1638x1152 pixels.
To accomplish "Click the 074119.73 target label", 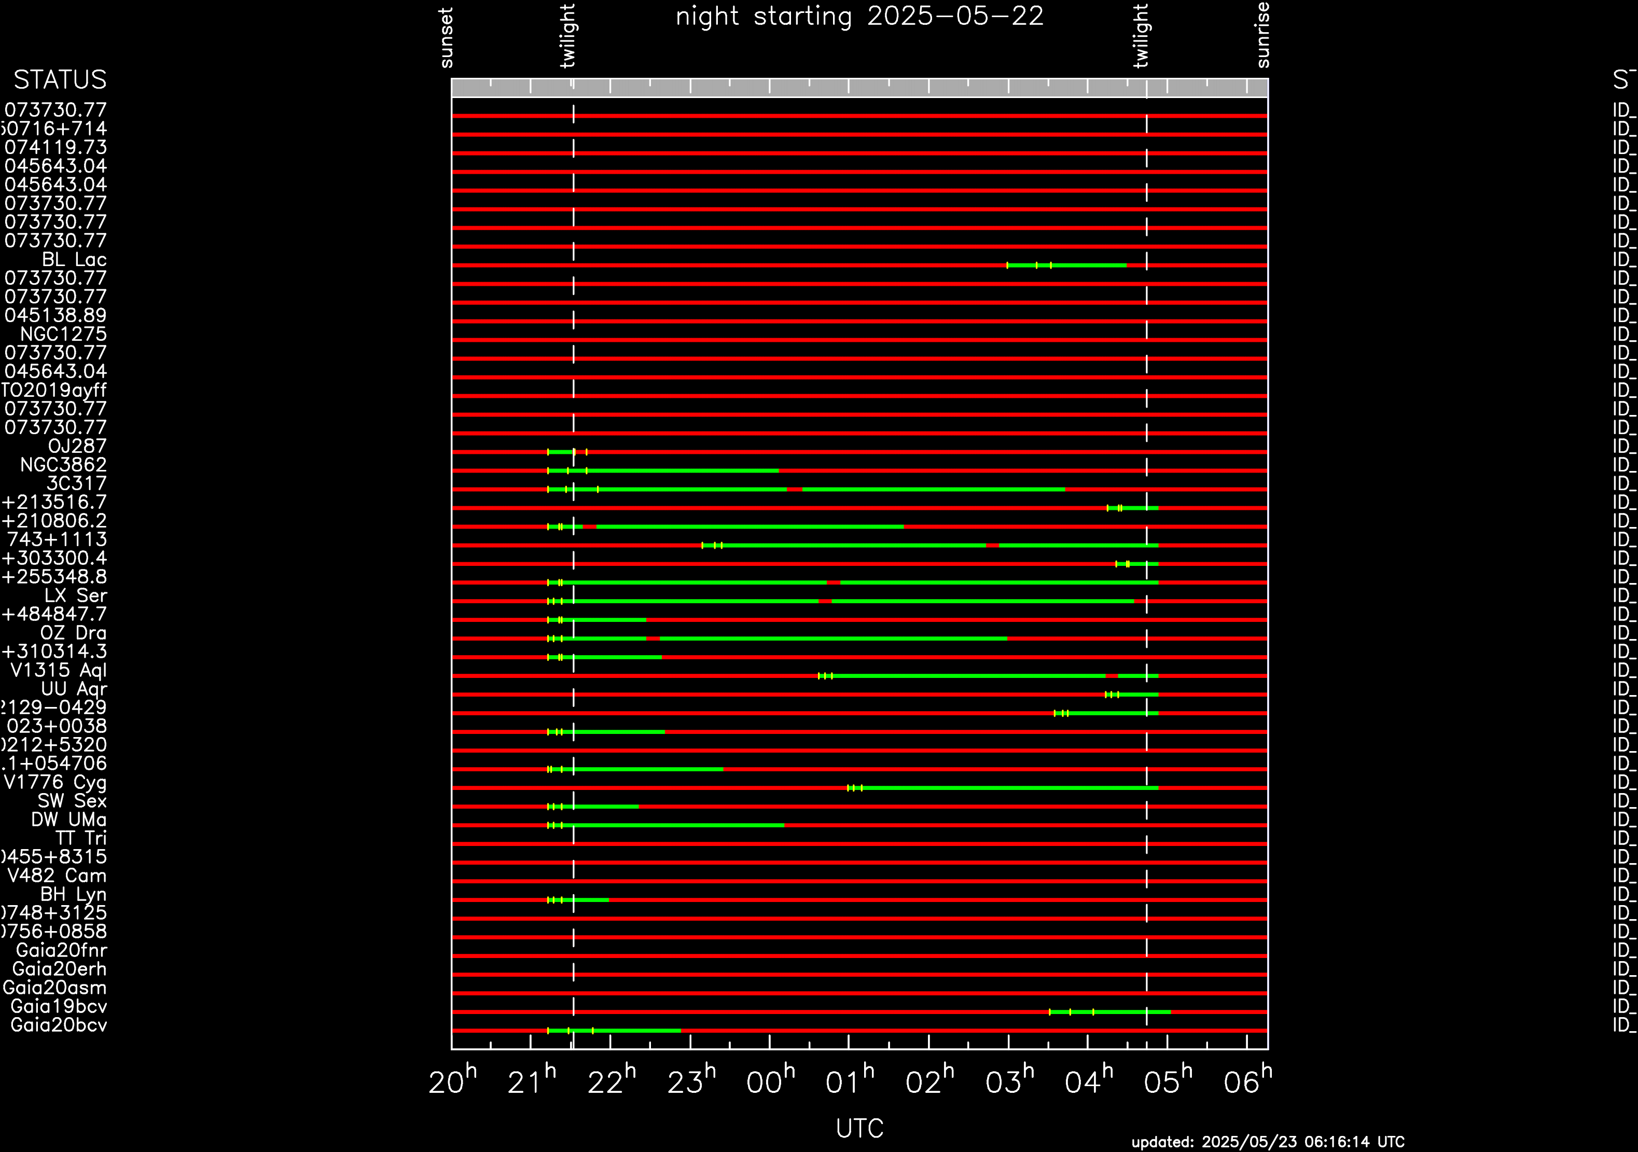I will tap(55, 148).
